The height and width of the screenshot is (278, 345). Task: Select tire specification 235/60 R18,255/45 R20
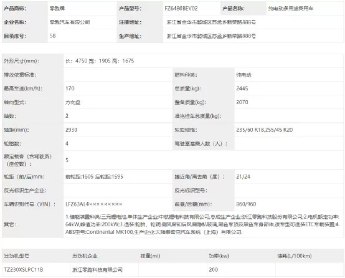click(x=265, y=130)
